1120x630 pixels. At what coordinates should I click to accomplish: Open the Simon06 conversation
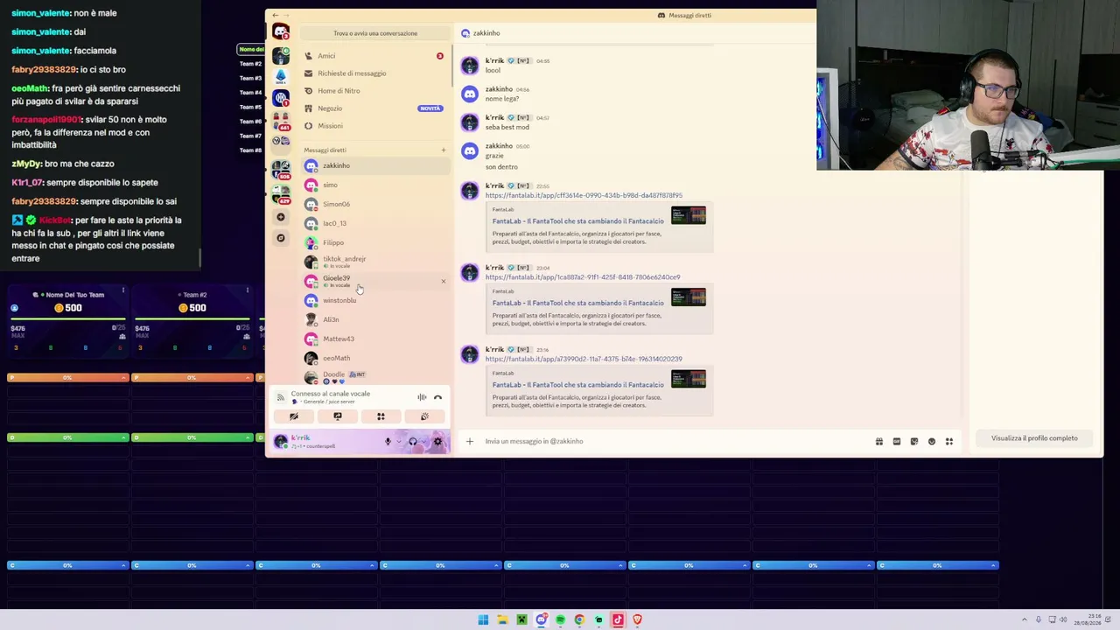[x=374, y=204]
